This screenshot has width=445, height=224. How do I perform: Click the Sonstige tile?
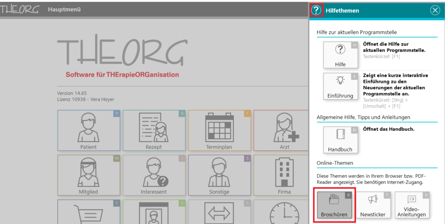pos(219,175)
